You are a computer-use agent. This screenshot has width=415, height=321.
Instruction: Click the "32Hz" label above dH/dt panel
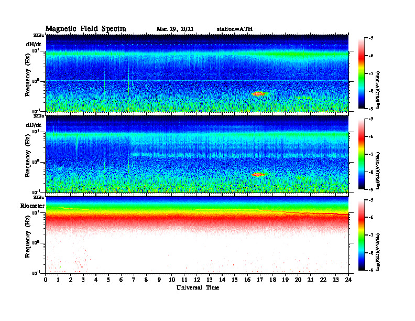[39, 35]
